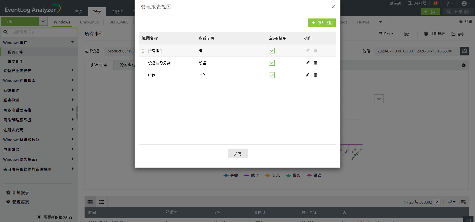Close the 管理报表视图 dialog with X
This screenshot has height=222, width=475.
tap(333, 7)
